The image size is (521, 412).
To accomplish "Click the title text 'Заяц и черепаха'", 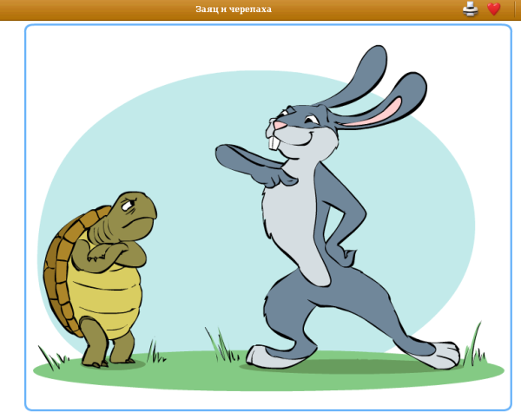I will click(x=233, y=9).
